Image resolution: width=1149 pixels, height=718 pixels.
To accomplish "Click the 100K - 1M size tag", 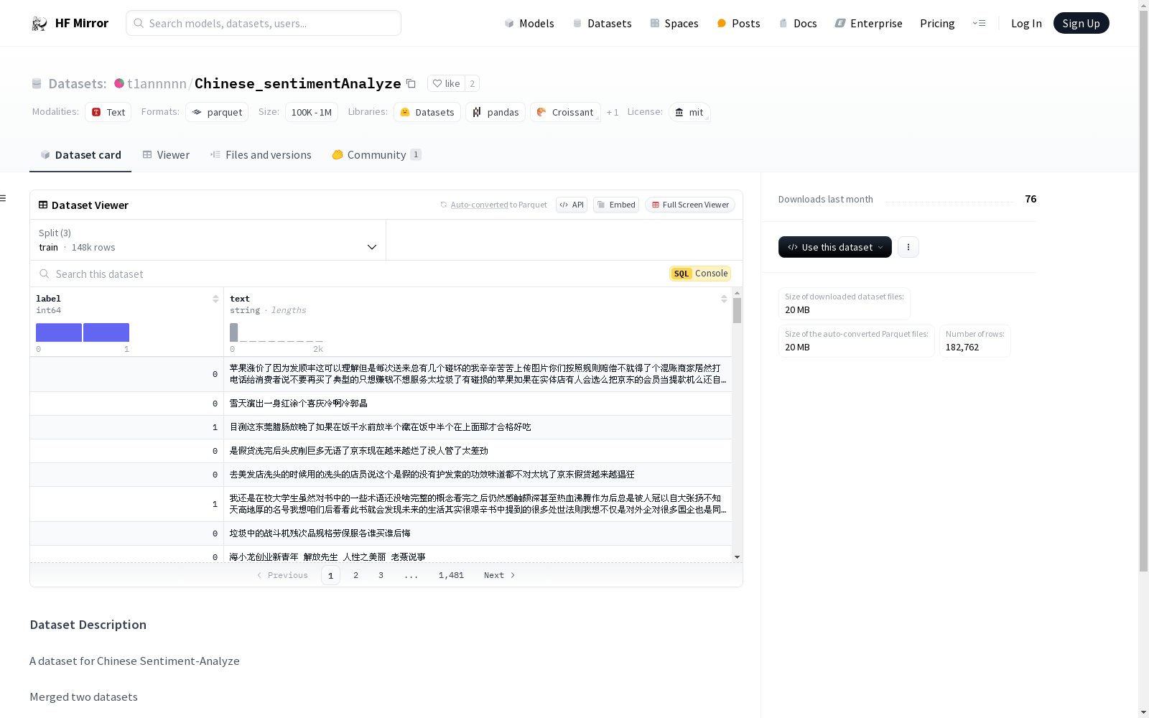I will (x=312, y=112).
